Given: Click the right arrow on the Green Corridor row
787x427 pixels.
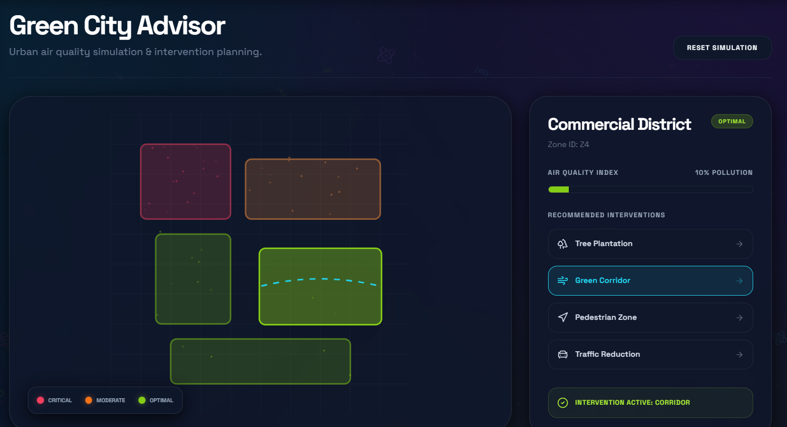Looking at the screenshot, I should coord(740,281).
